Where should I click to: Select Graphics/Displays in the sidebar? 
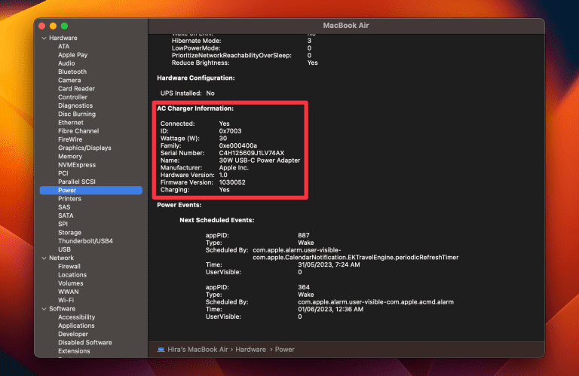point(84,148)
